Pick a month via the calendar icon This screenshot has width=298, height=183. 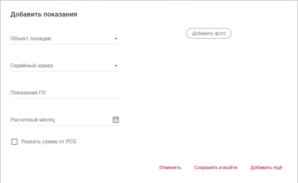[x=115, y=120]
